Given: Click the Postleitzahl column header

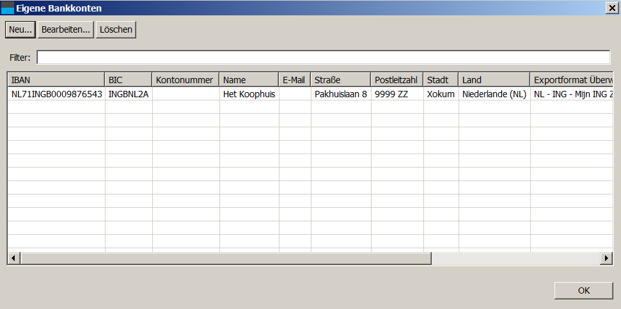Looking at the screenshot, I should coord(397,80).
